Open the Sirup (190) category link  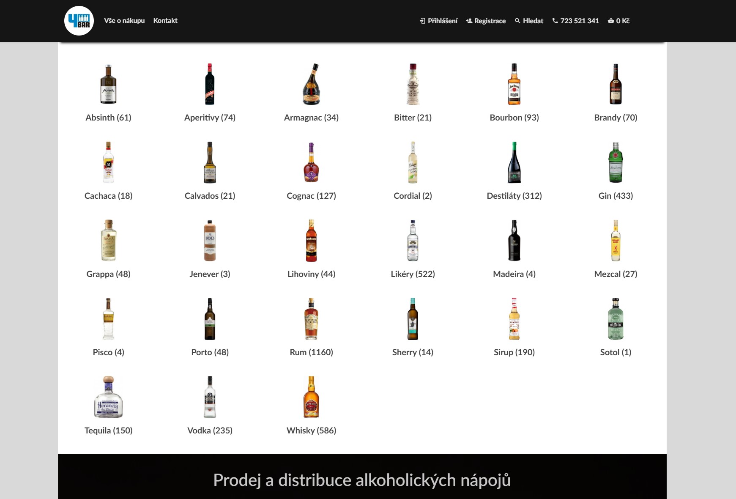click(x=514, y=352)
